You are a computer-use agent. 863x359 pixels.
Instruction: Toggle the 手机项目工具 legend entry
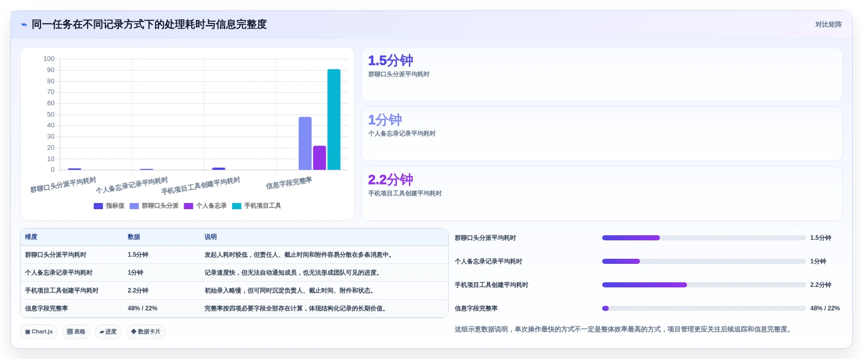coord(257,206)
